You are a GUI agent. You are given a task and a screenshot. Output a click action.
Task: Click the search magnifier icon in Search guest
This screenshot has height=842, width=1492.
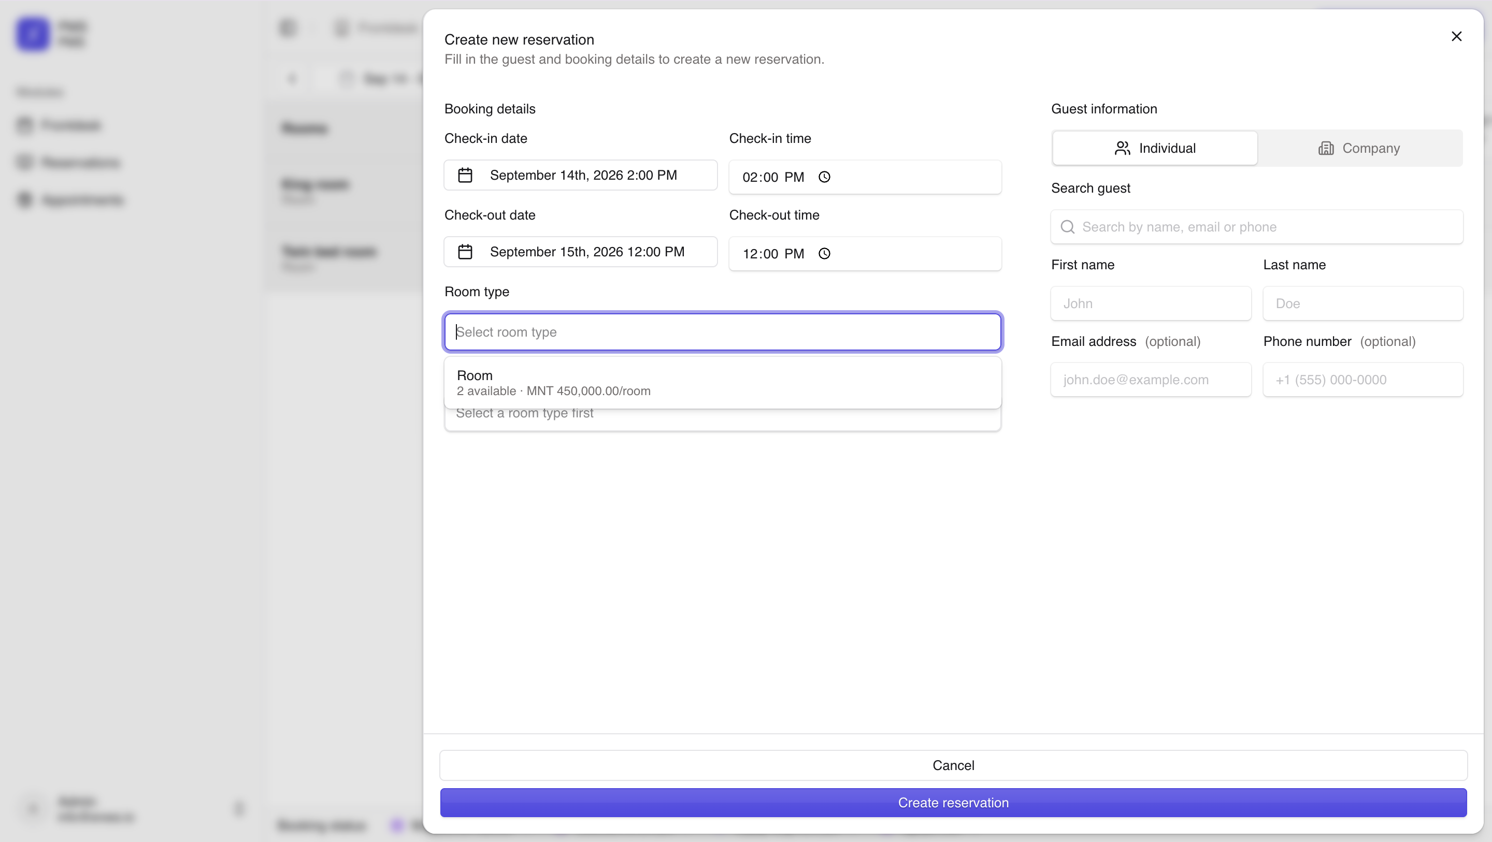click(1067, 226)
